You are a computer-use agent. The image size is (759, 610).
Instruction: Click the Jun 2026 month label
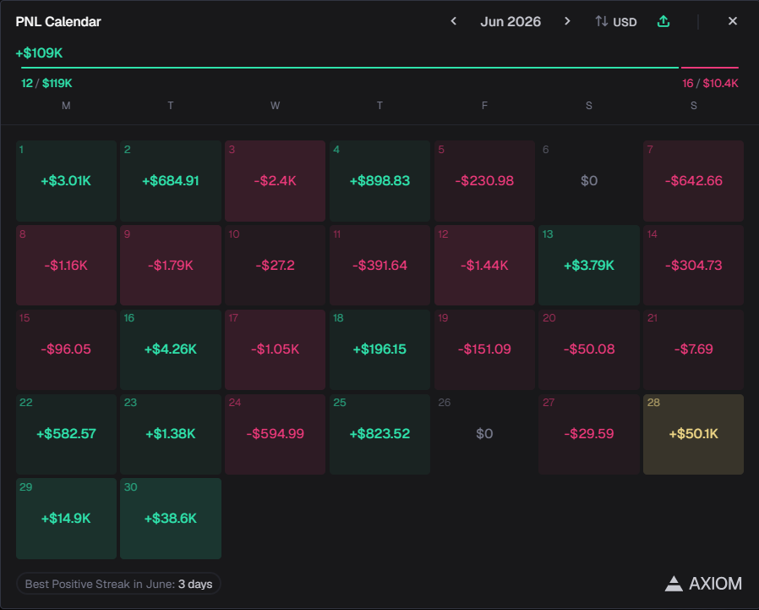(x=511, y=22)
